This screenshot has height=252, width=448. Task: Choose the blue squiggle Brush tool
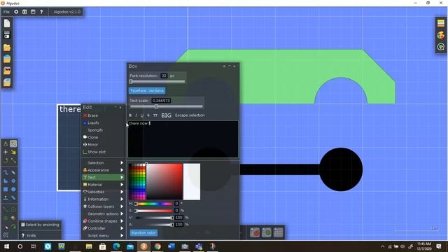pyautogui.click(x=6, y=173)
